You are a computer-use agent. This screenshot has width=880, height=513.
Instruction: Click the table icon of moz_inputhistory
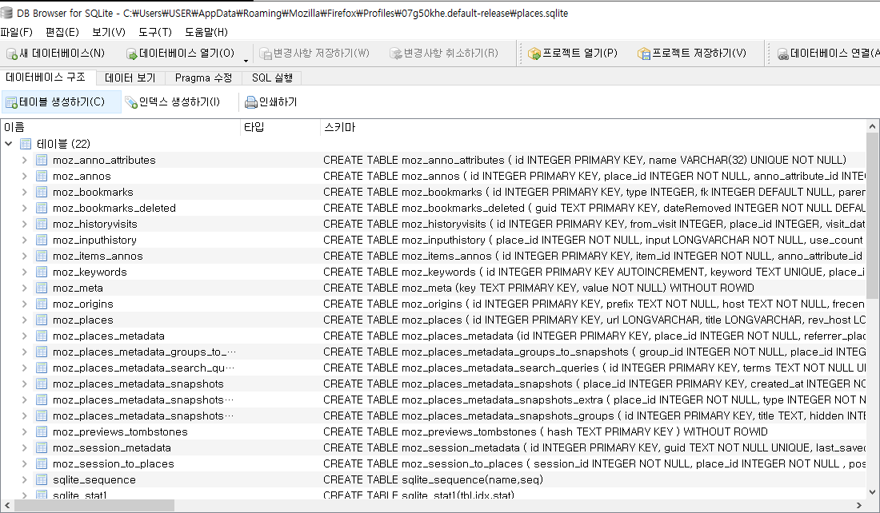click(x=42, y=240)
